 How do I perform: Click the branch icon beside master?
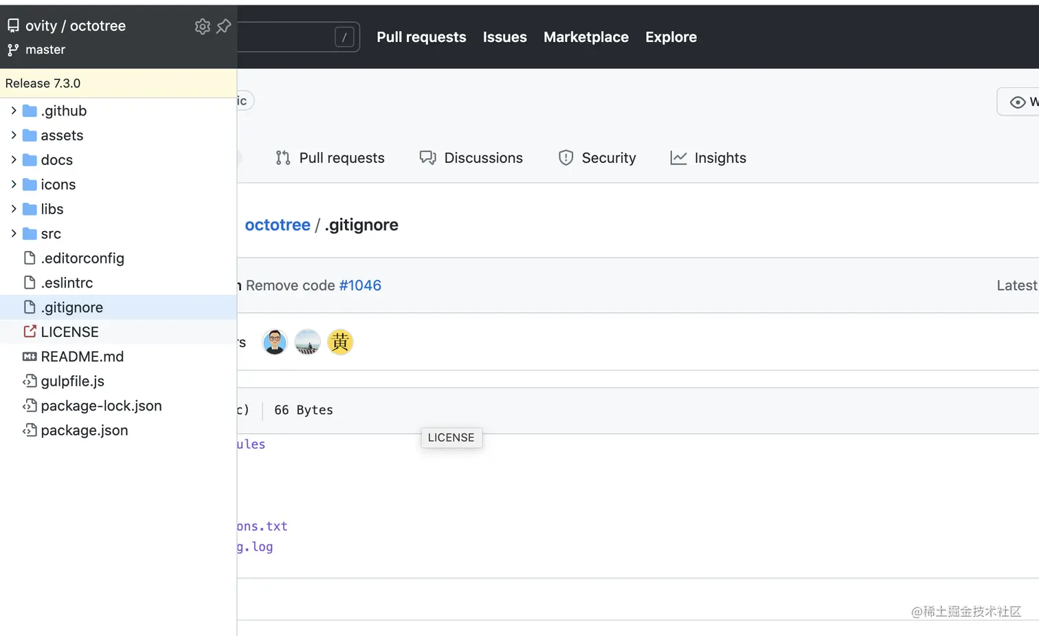(13, 50)
